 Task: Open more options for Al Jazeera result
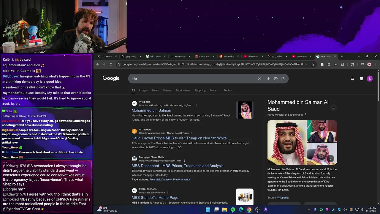pyautogui.click(x=191, y=133)
